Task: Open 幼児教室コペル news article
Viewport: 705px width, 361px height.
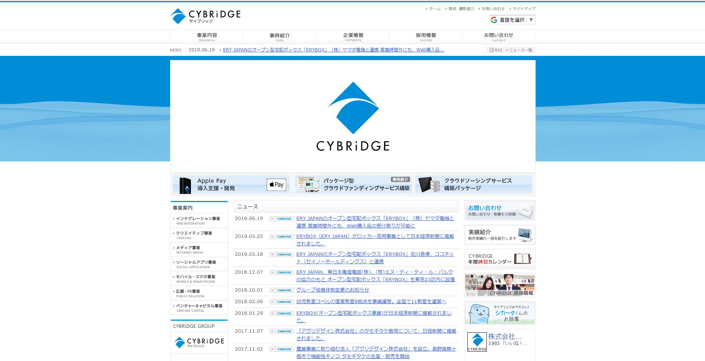Action: [x=371, y=301]
